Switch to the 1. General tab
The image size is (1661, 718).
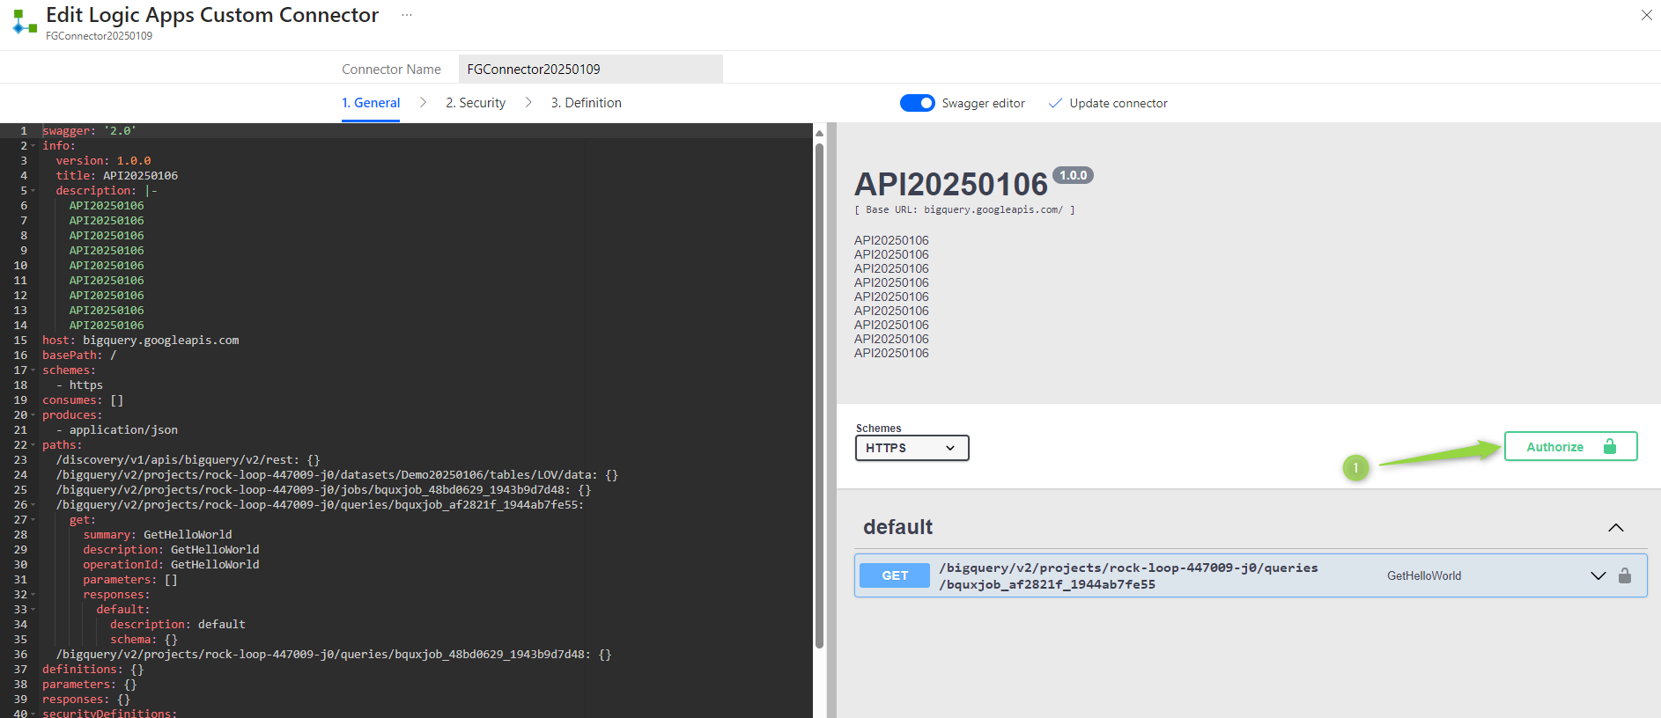click(x=371, y=103)
